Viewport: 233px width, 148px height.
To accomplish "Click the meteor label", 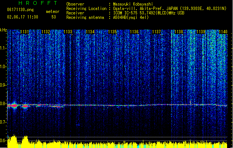I will pos(53,11).
